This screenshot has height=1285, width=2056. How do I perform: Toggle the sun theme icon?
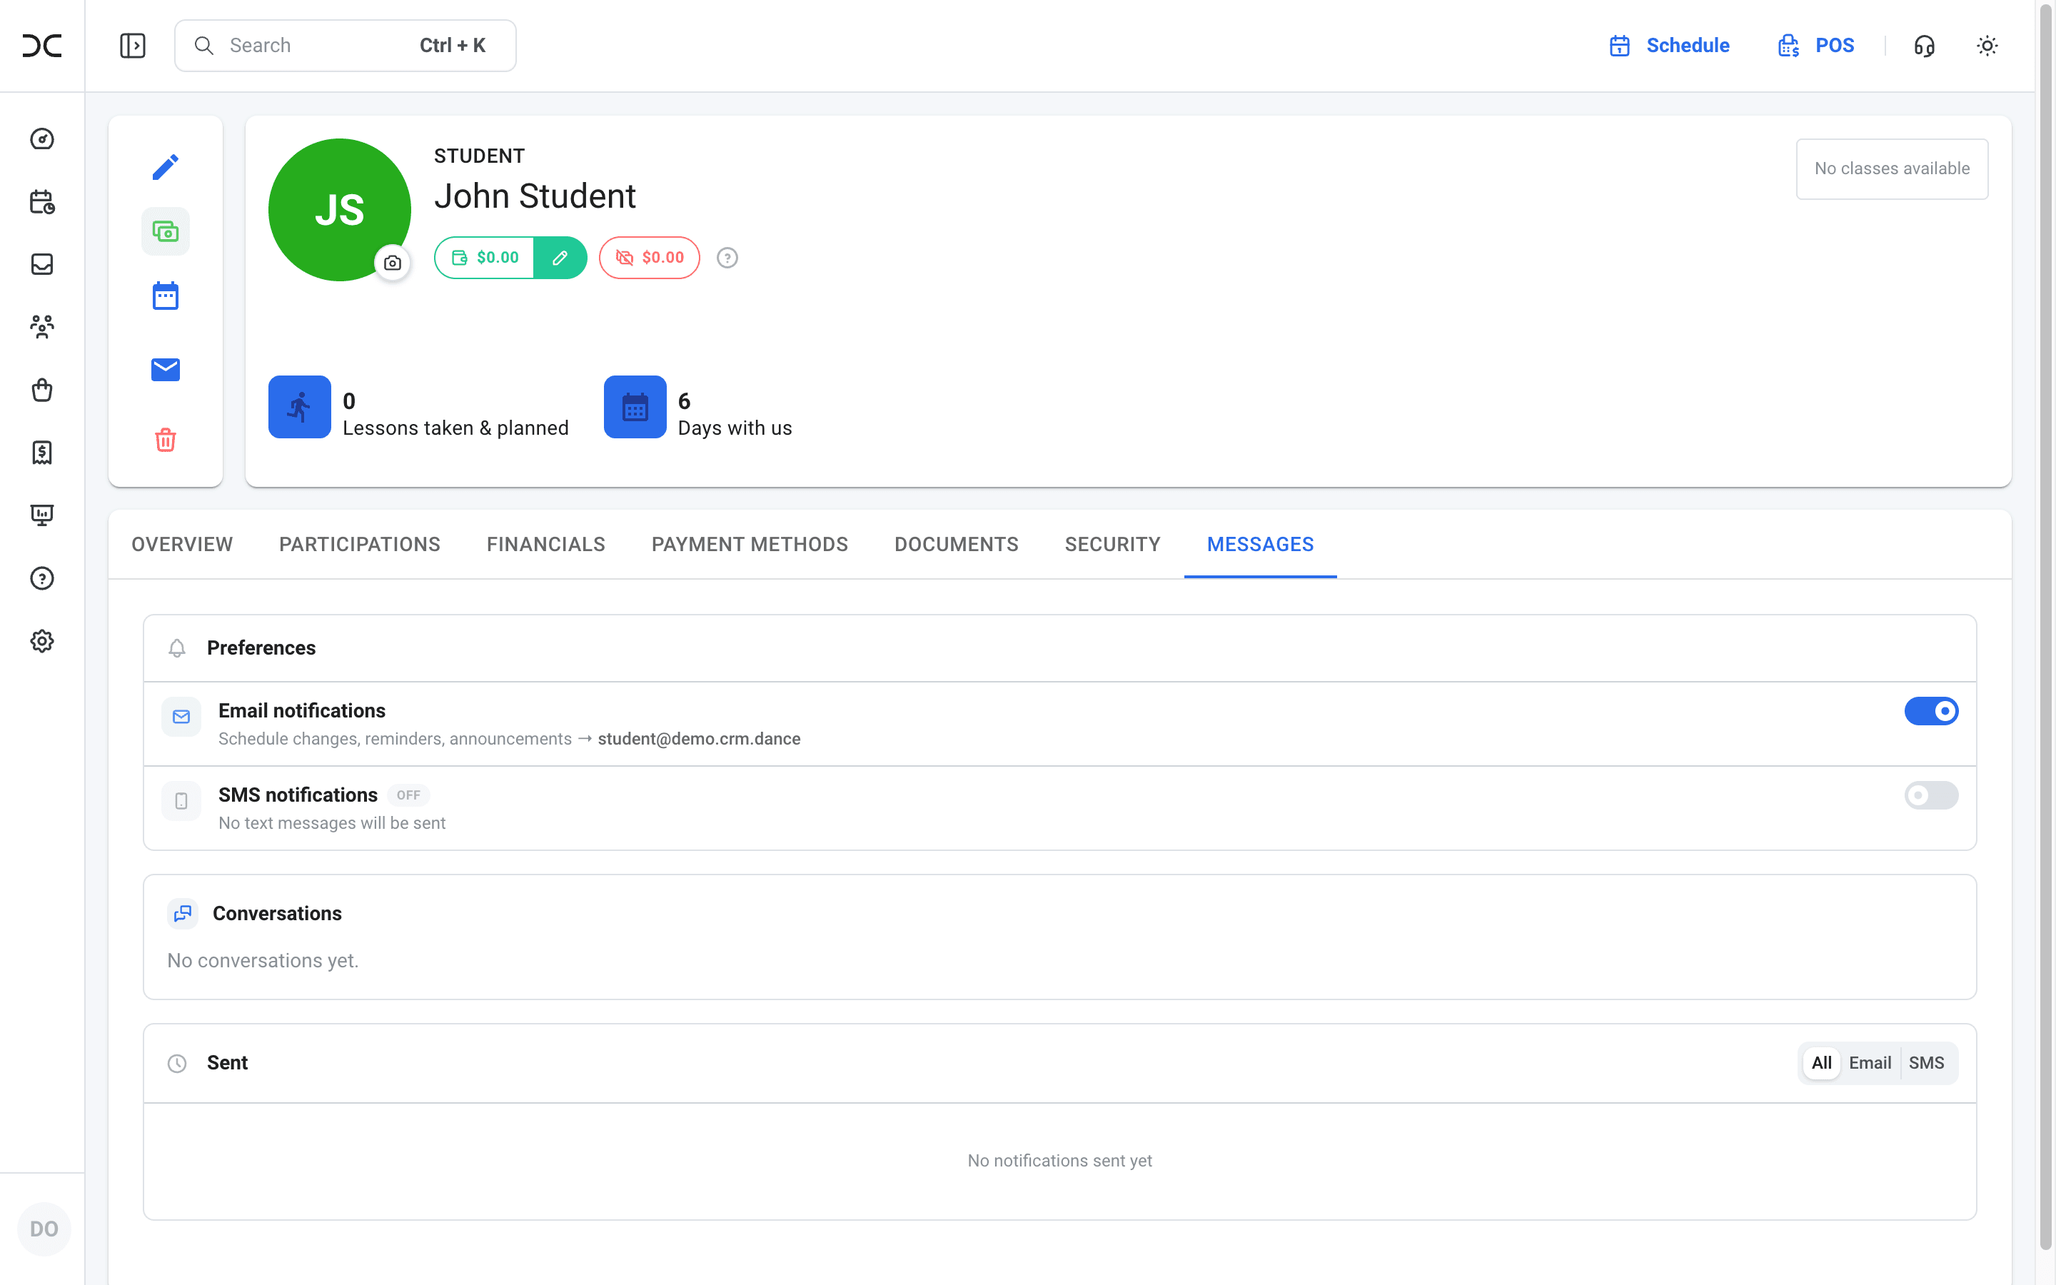[x=1986, y=46]
